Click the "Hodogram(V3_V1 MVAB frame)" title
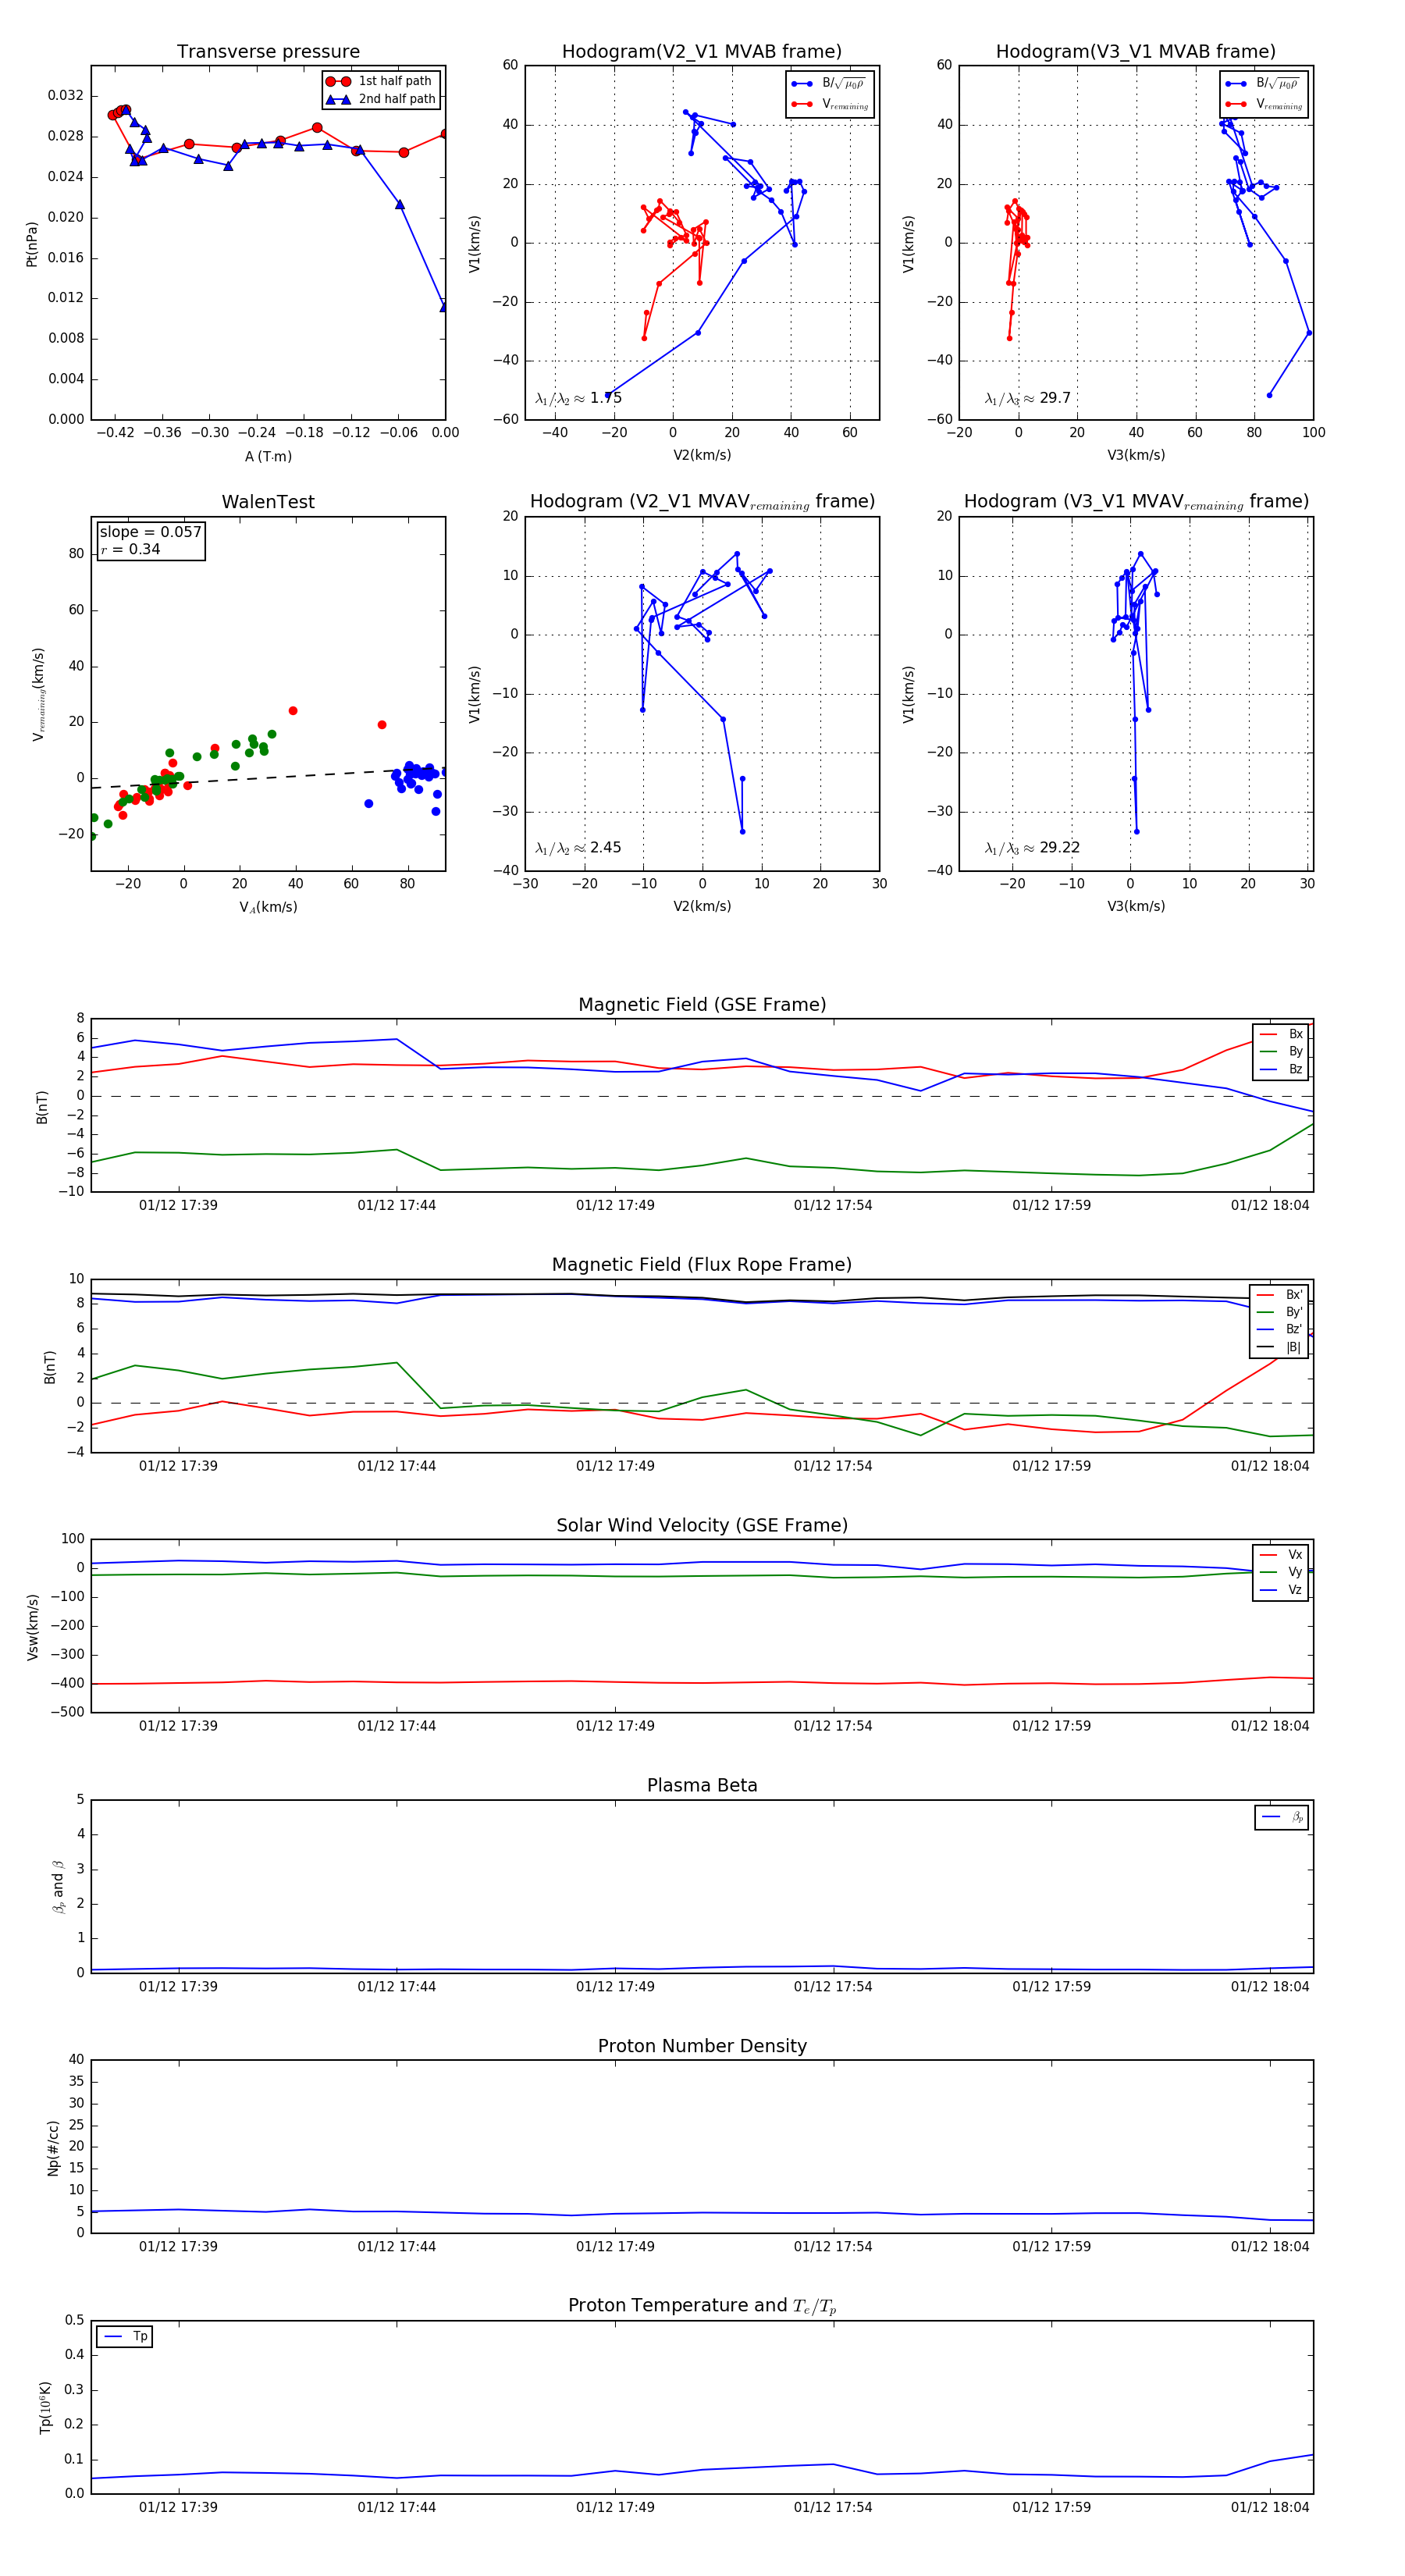The width and height of the screenshot is (1405, 2576). pyautogui.click(x=1136, y=52)
